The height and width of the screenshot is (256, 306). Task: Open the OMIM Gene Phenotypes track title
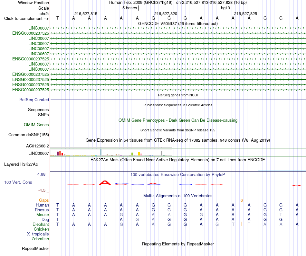(178, 120)
